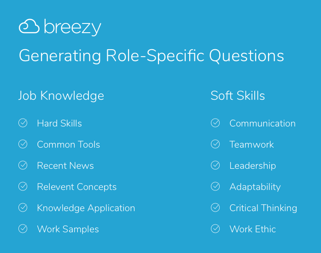Click the Communication label text
Viewport: 321px width, 253px height.
click(263, 123)
